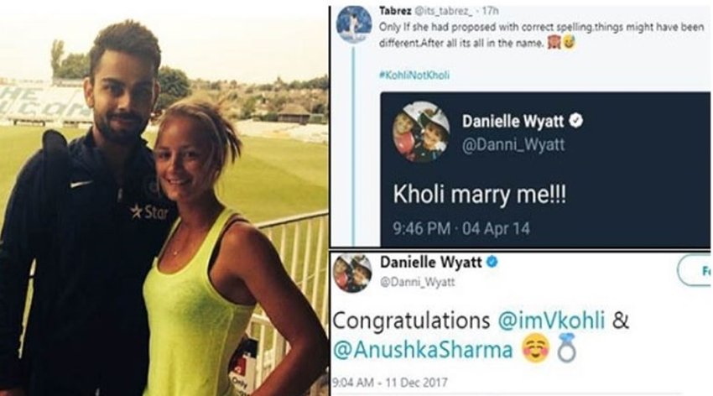Click the blushing smiley emoji

pos(536,349)
